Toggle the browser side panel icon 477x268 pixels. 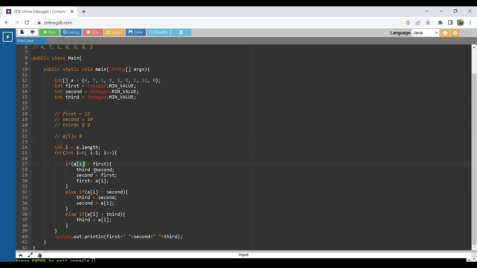(450, 23)
